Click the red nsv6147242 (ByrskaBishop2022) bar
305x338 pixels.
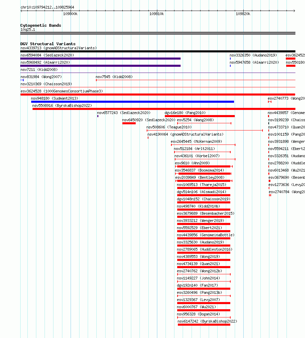coord(204,325)
